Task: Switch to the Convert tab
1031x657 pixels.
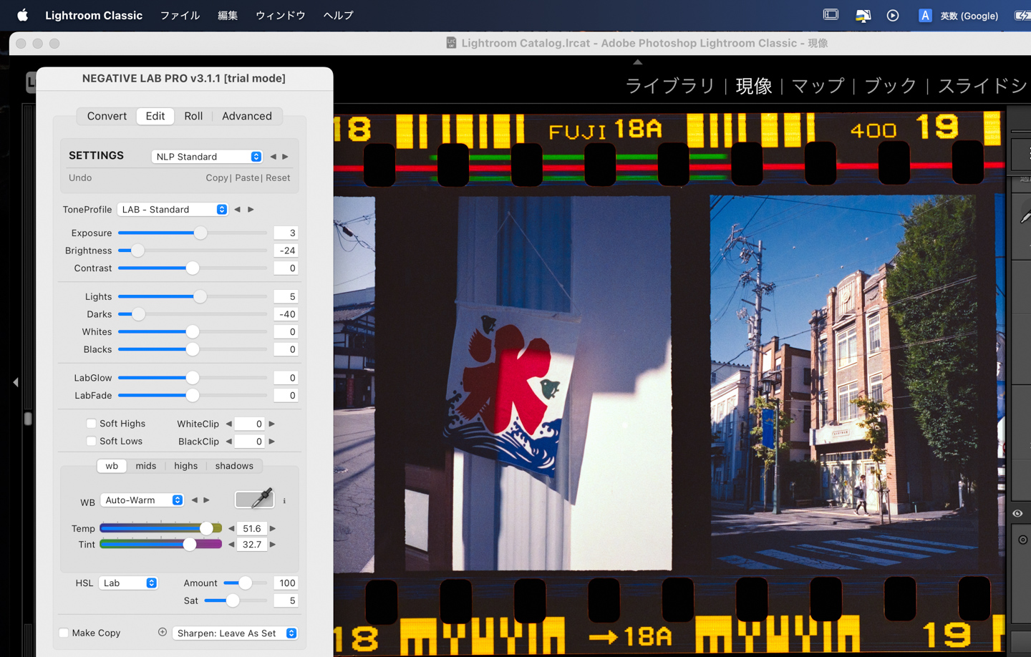Action: pyautogui.click(x=107, y=116)
